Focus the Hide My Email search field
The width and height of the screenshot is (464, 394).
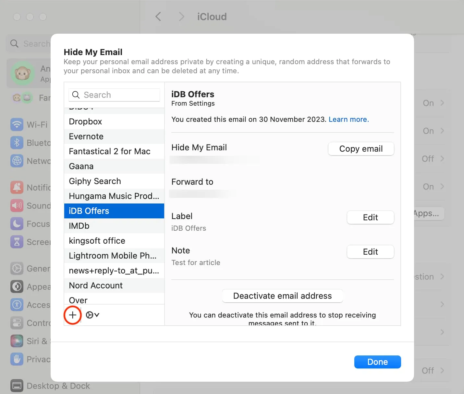[x=114, y=95]
